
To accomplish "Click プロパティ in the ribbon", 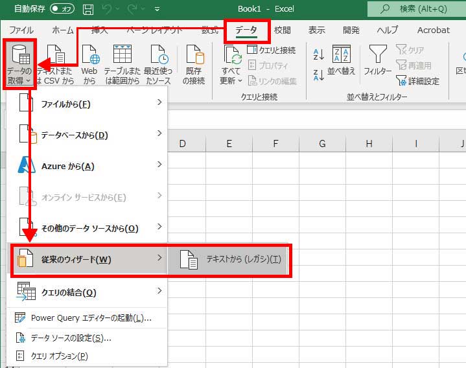I will click(x=268, y=65).
